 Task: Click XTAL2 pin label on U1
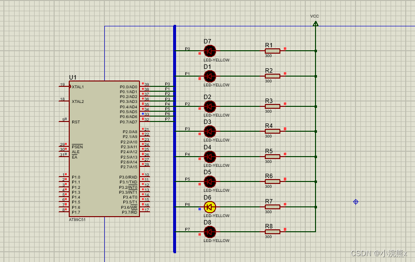point(78,101)
